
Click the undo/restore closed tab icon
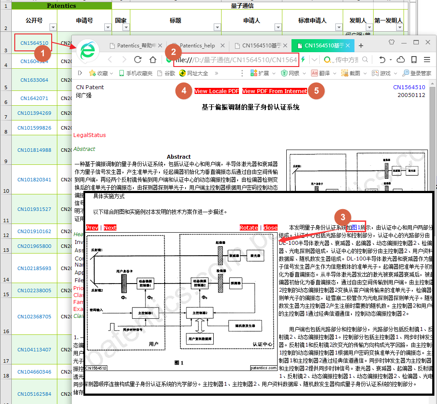pos(382,60)
